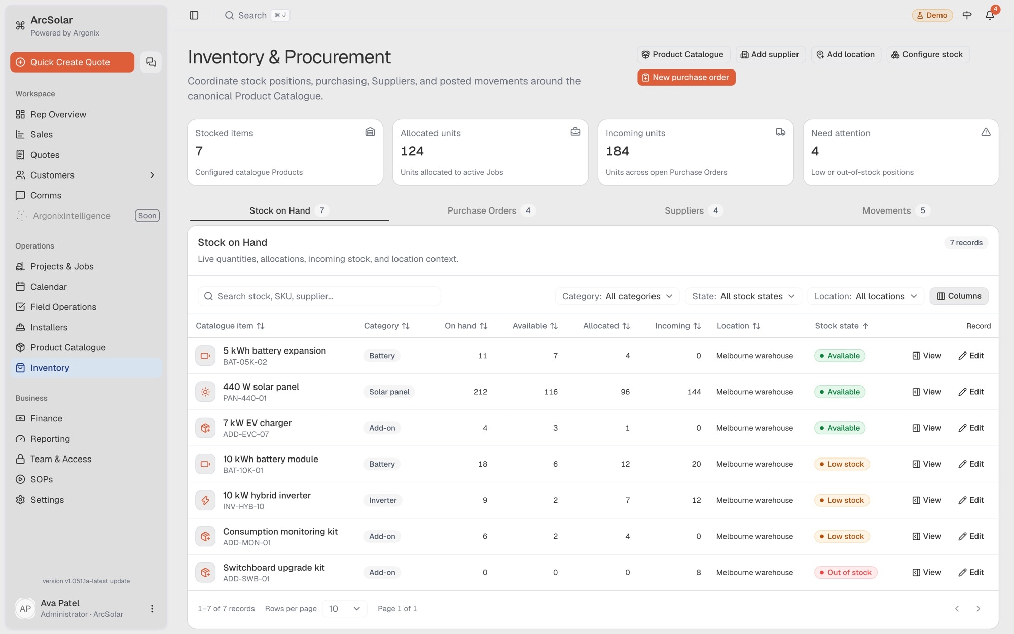Open the Category filter dropdown
Viewport: 1014px width, 634px height.
[617, 296]
